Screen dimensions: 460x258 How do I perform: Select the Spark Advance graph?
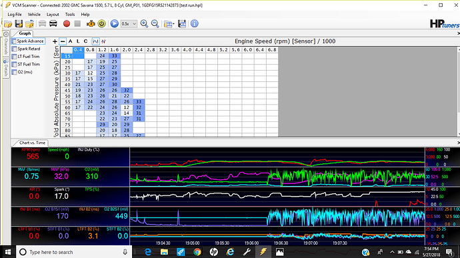pyautogui.click(x=28, y=41)
